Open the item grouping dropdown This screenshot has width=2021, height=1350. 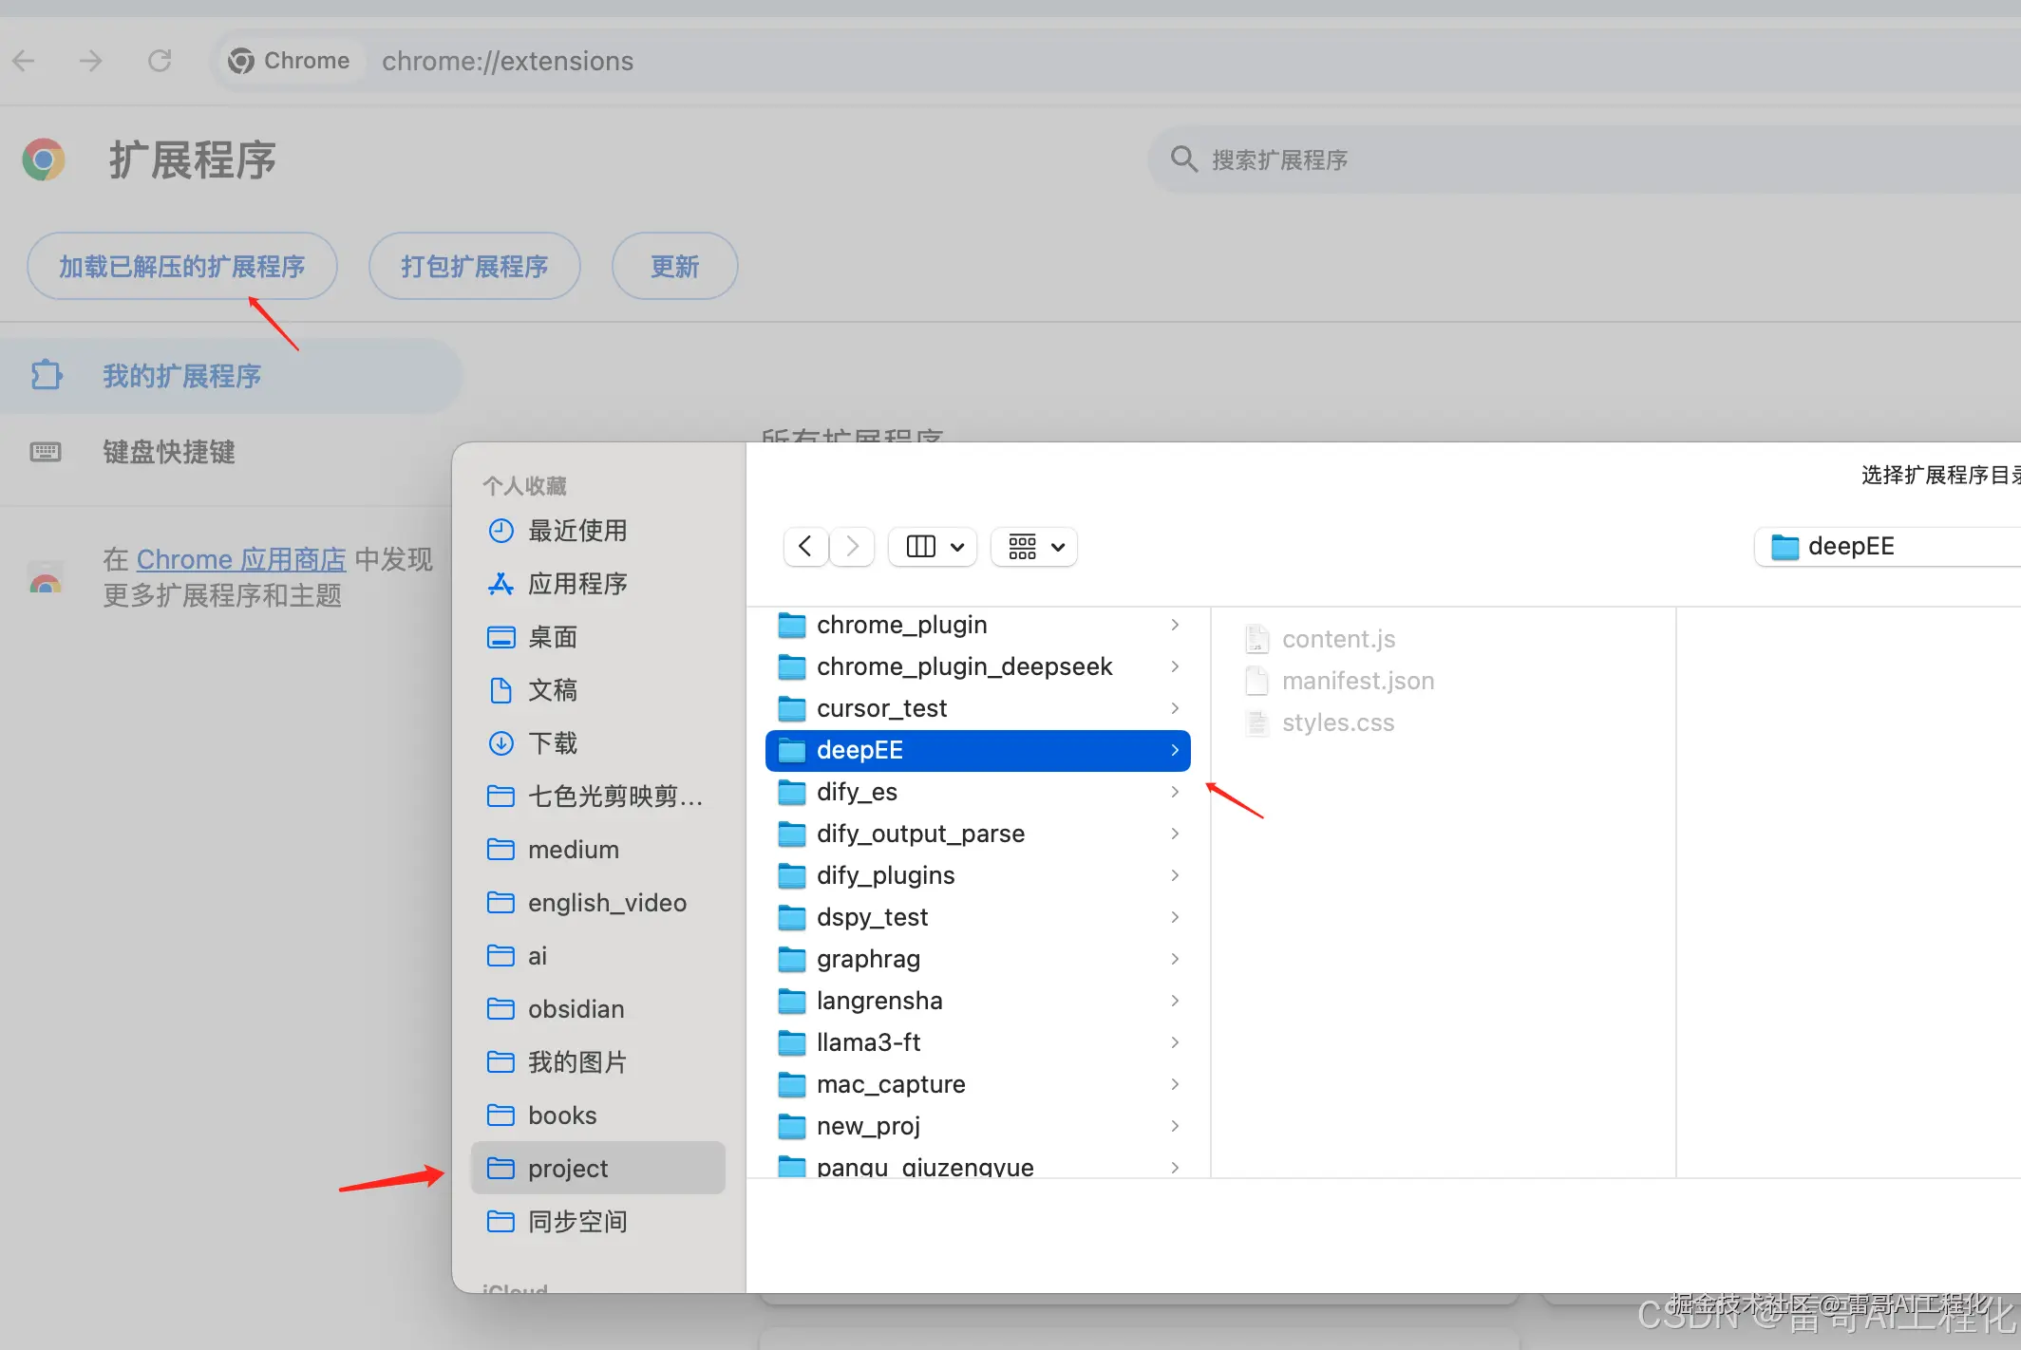[1034, 547]
